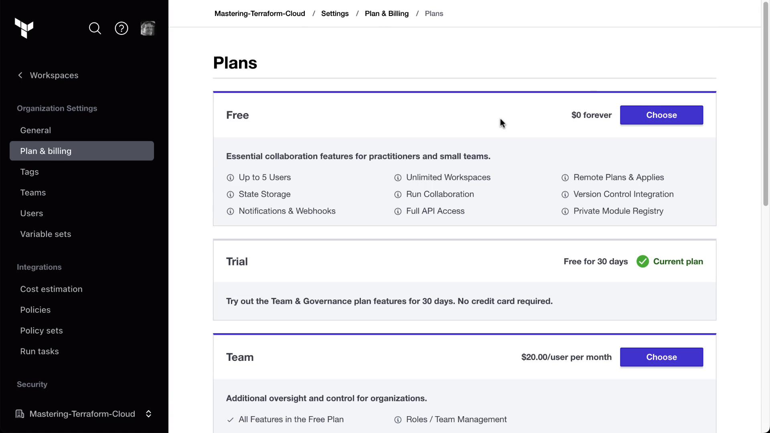Click info icon beside Up to 5 Users
This screenshot has width=770, height=433.
pyautogui.click(x=230, y=178)
